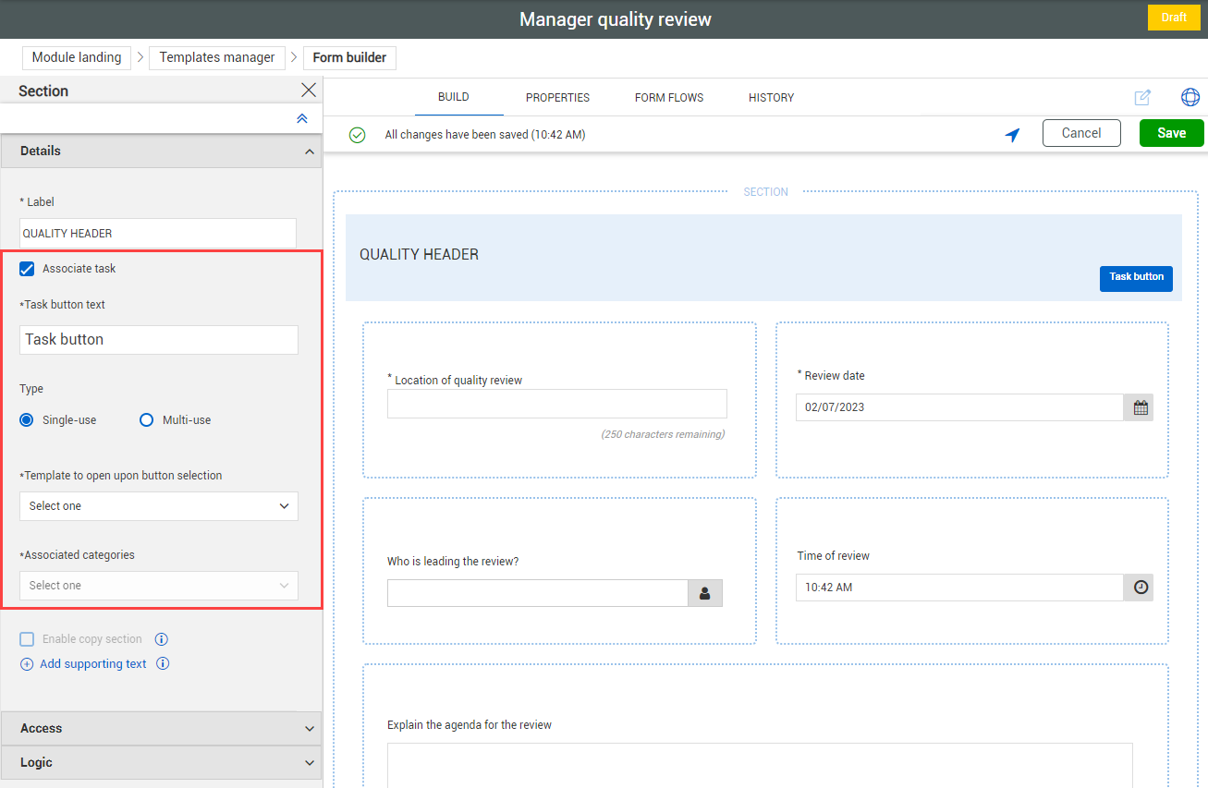
Task: Click the green Save button
Action: click(1171, 132)
